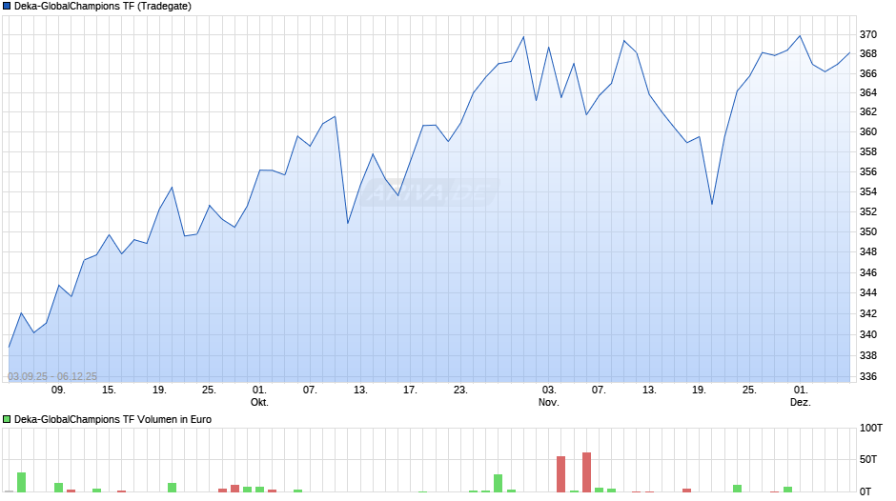Click the volume axis label "100T"
The image size is (896, 501).
[x=871, y=429]
